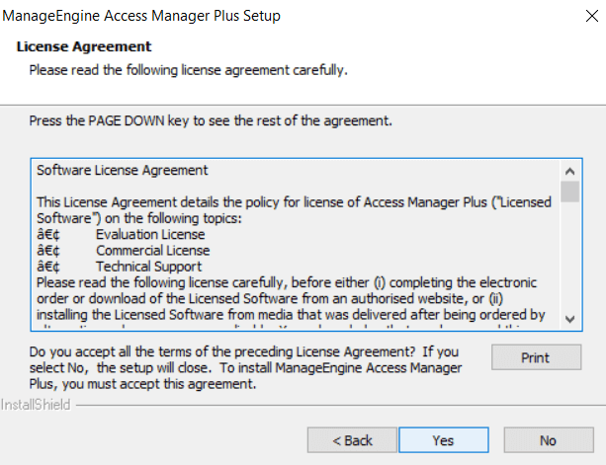Click the "Software License Agreement" line in the text box
This screenshot has width=606, height=465.
tap(123, 170)
